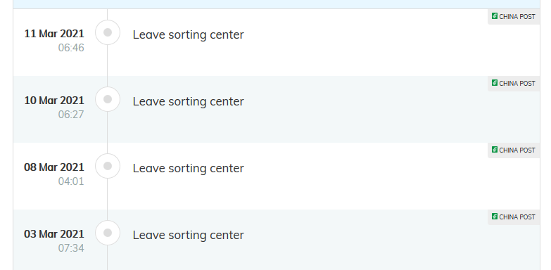The image size is (551, 270).
Task: Click CHINA POST badge on 11 Mar row
Action: click(514, 16)
